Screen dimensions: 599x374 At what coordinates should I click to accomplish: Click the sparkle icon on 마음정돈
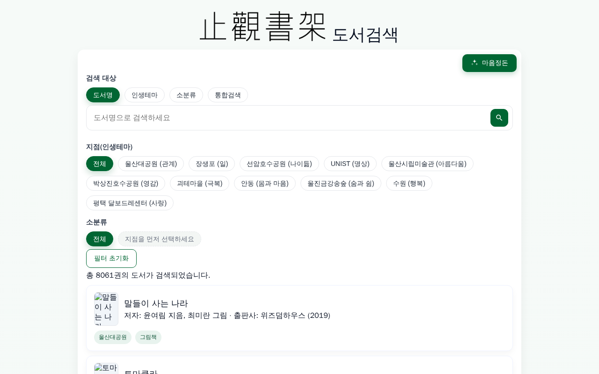(x=475, y=63)
